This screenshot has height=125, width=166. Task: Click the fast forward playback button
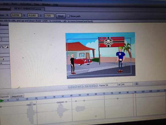point(87,86)
